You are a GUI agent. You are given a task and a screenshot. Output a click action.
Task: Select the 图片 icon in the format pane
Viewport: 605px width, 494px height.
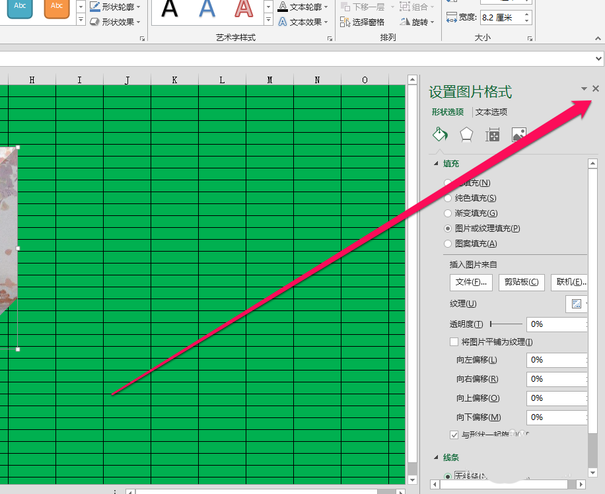(518, 134)
